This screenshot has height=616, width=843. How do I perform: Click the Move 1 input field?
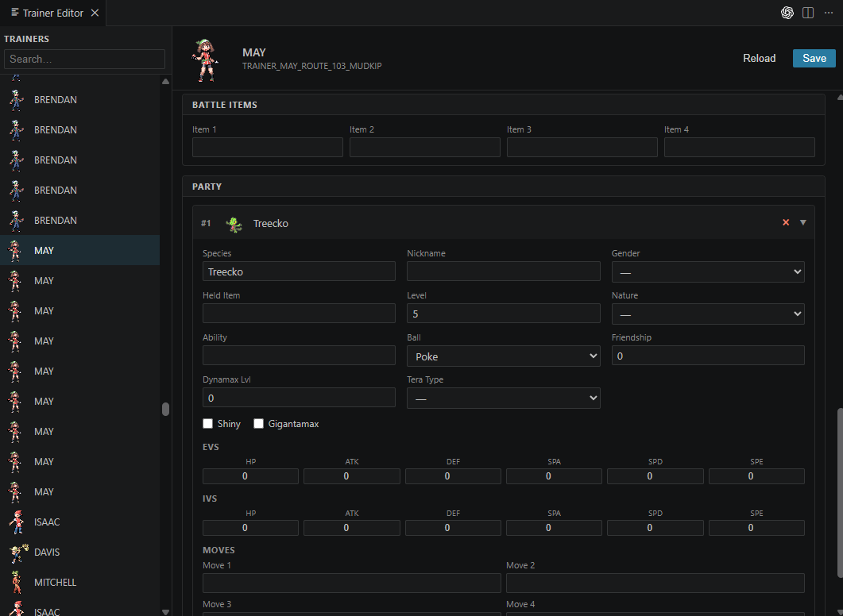click(352, 583)
